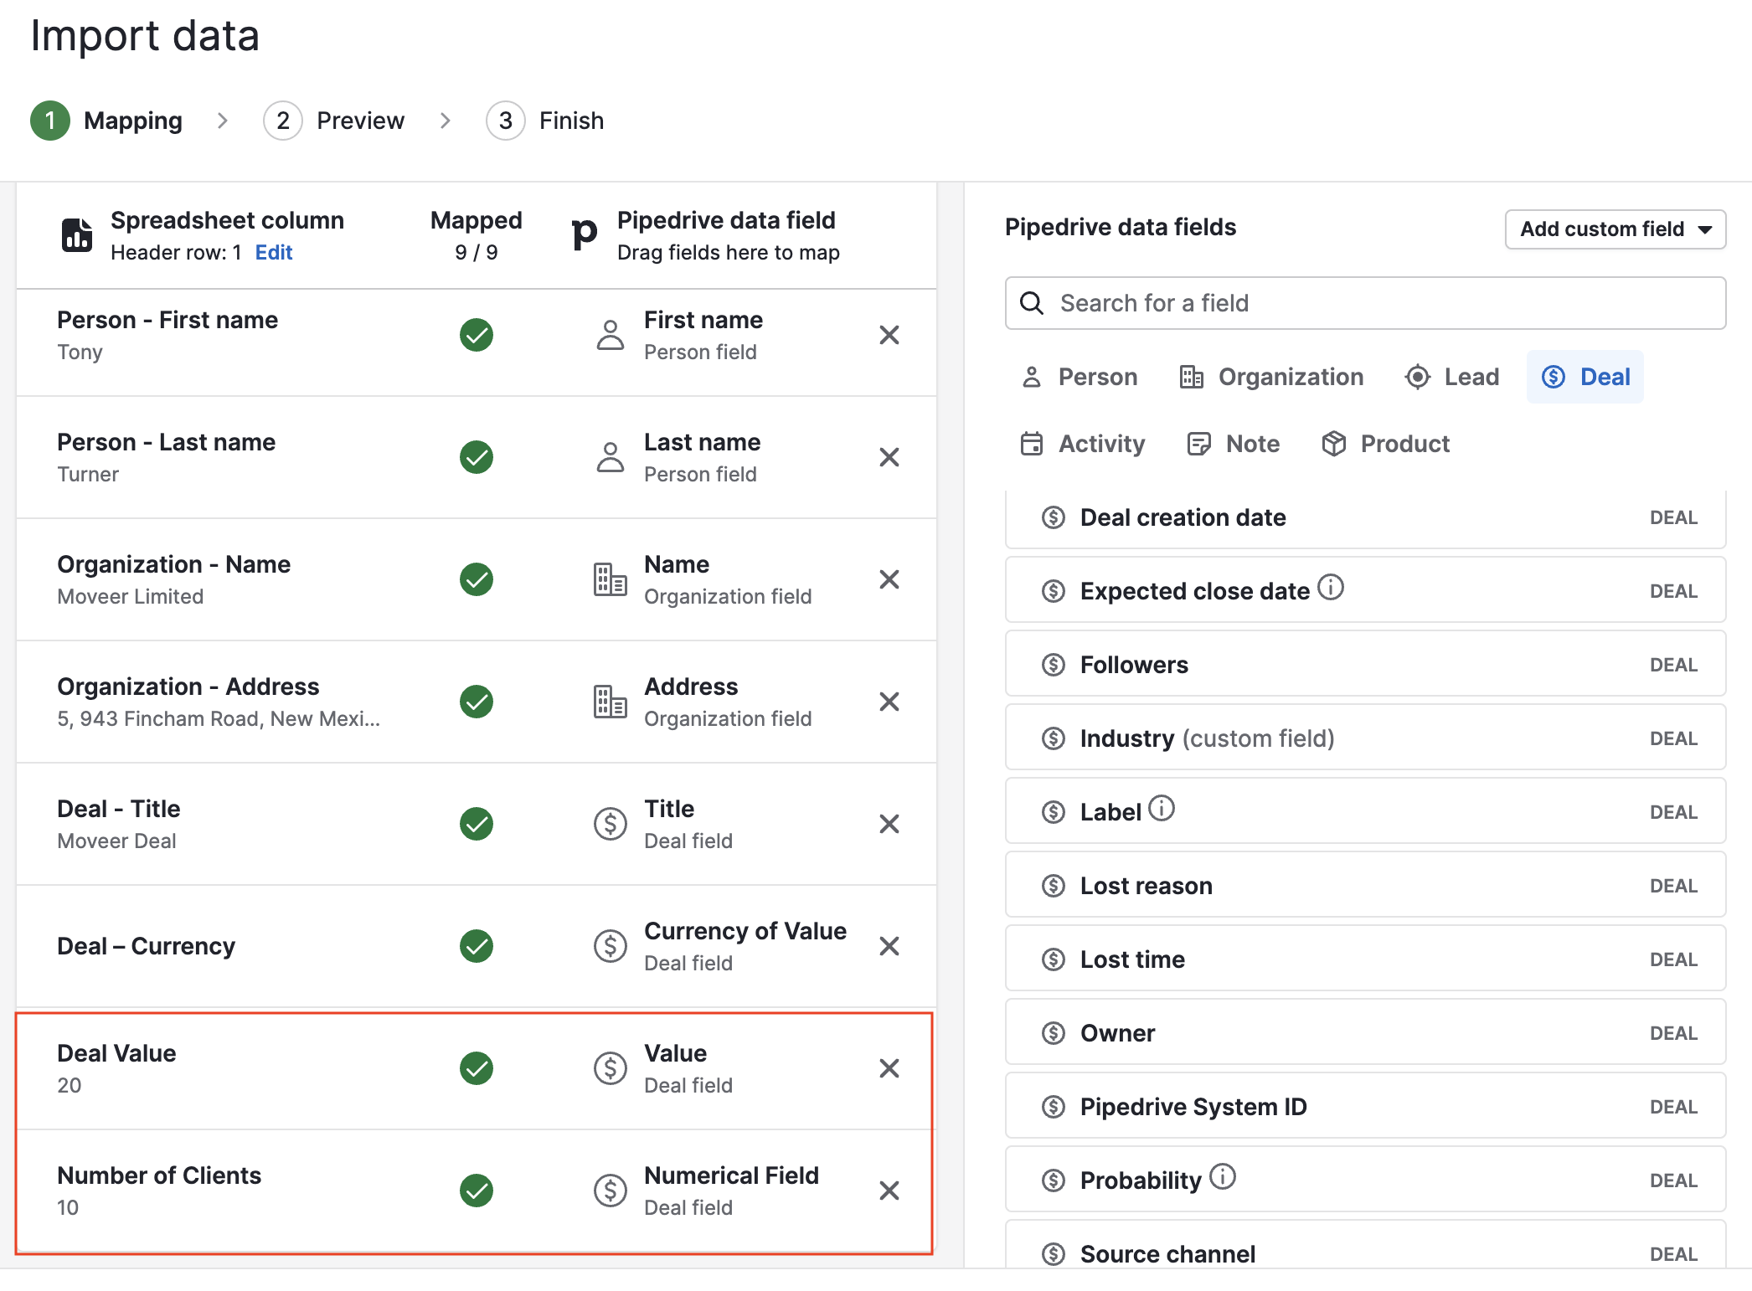Viewport: 1752px width, 1291px height.
Task: Remove the Numerical Field mapping
Action: 889,1191
